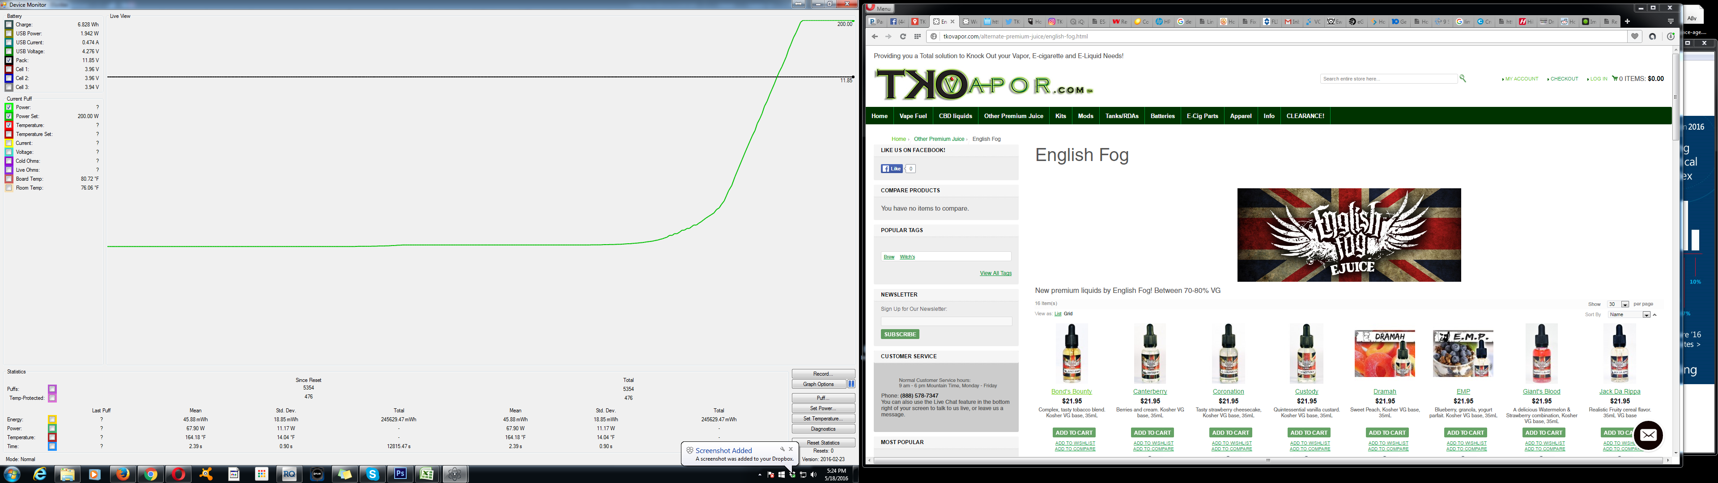
Task: Enable the Charge checkbox in Battery
Action: point(9,25)
